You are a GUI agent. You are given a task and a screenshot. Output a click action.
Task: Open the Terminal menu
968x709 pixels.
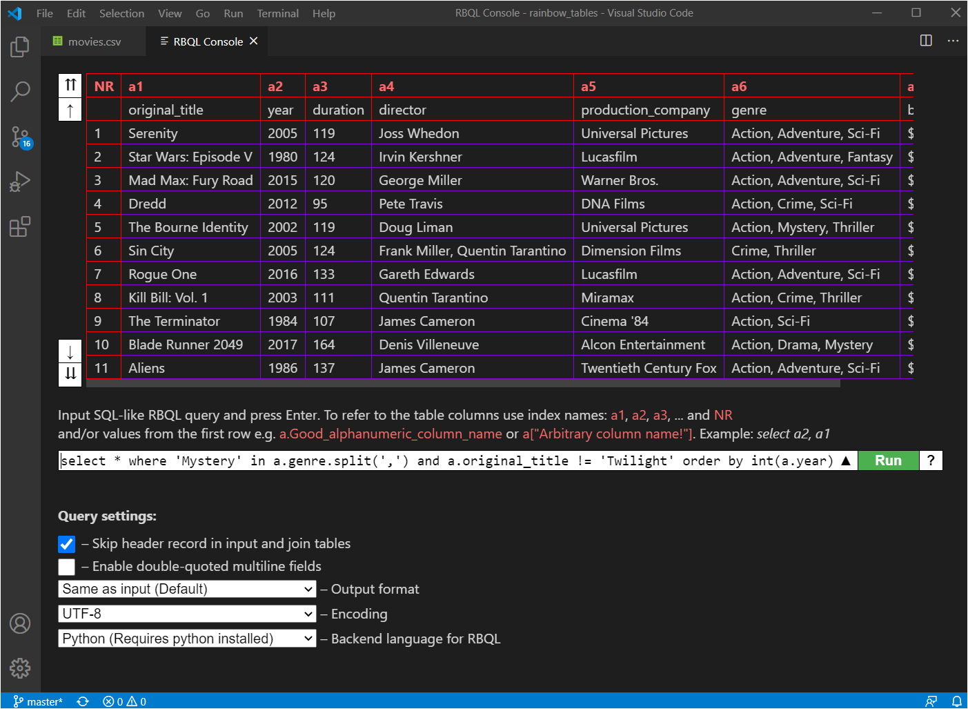click(x=277, y=12)
